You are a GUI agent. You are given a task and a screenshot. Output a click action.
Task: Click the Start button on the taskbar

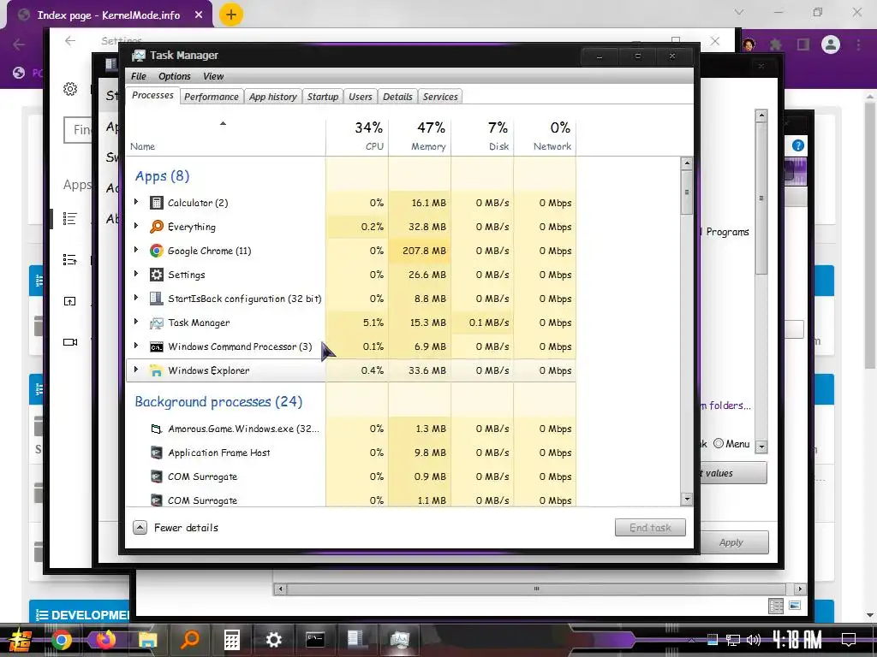tap(21, 640)
